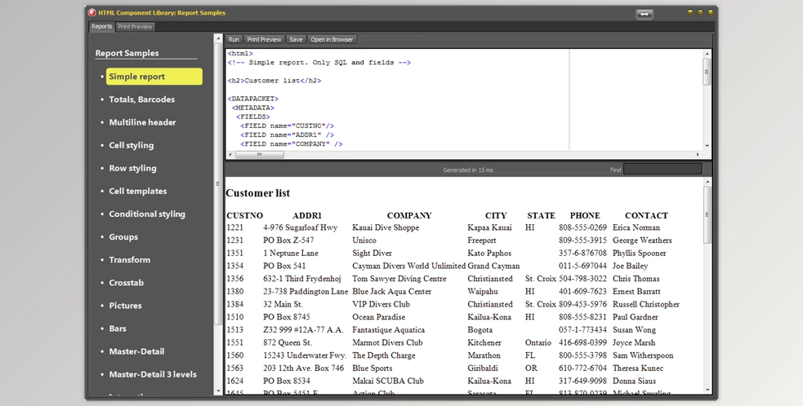Switch to the Reports tab
Image resolution: width=803 pixels, height=406 pixels.
101,27
